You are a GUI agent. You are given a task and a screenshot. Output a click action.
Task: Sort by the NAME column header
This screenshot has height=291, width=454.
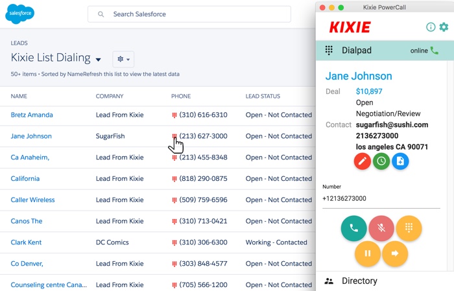coord(19,96)
